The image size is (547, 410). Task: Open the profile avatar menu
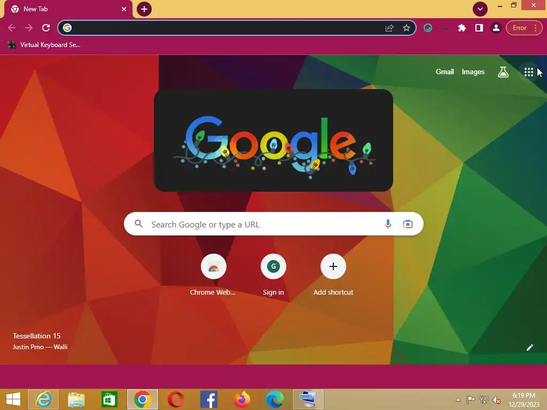[x=496, y=28]
